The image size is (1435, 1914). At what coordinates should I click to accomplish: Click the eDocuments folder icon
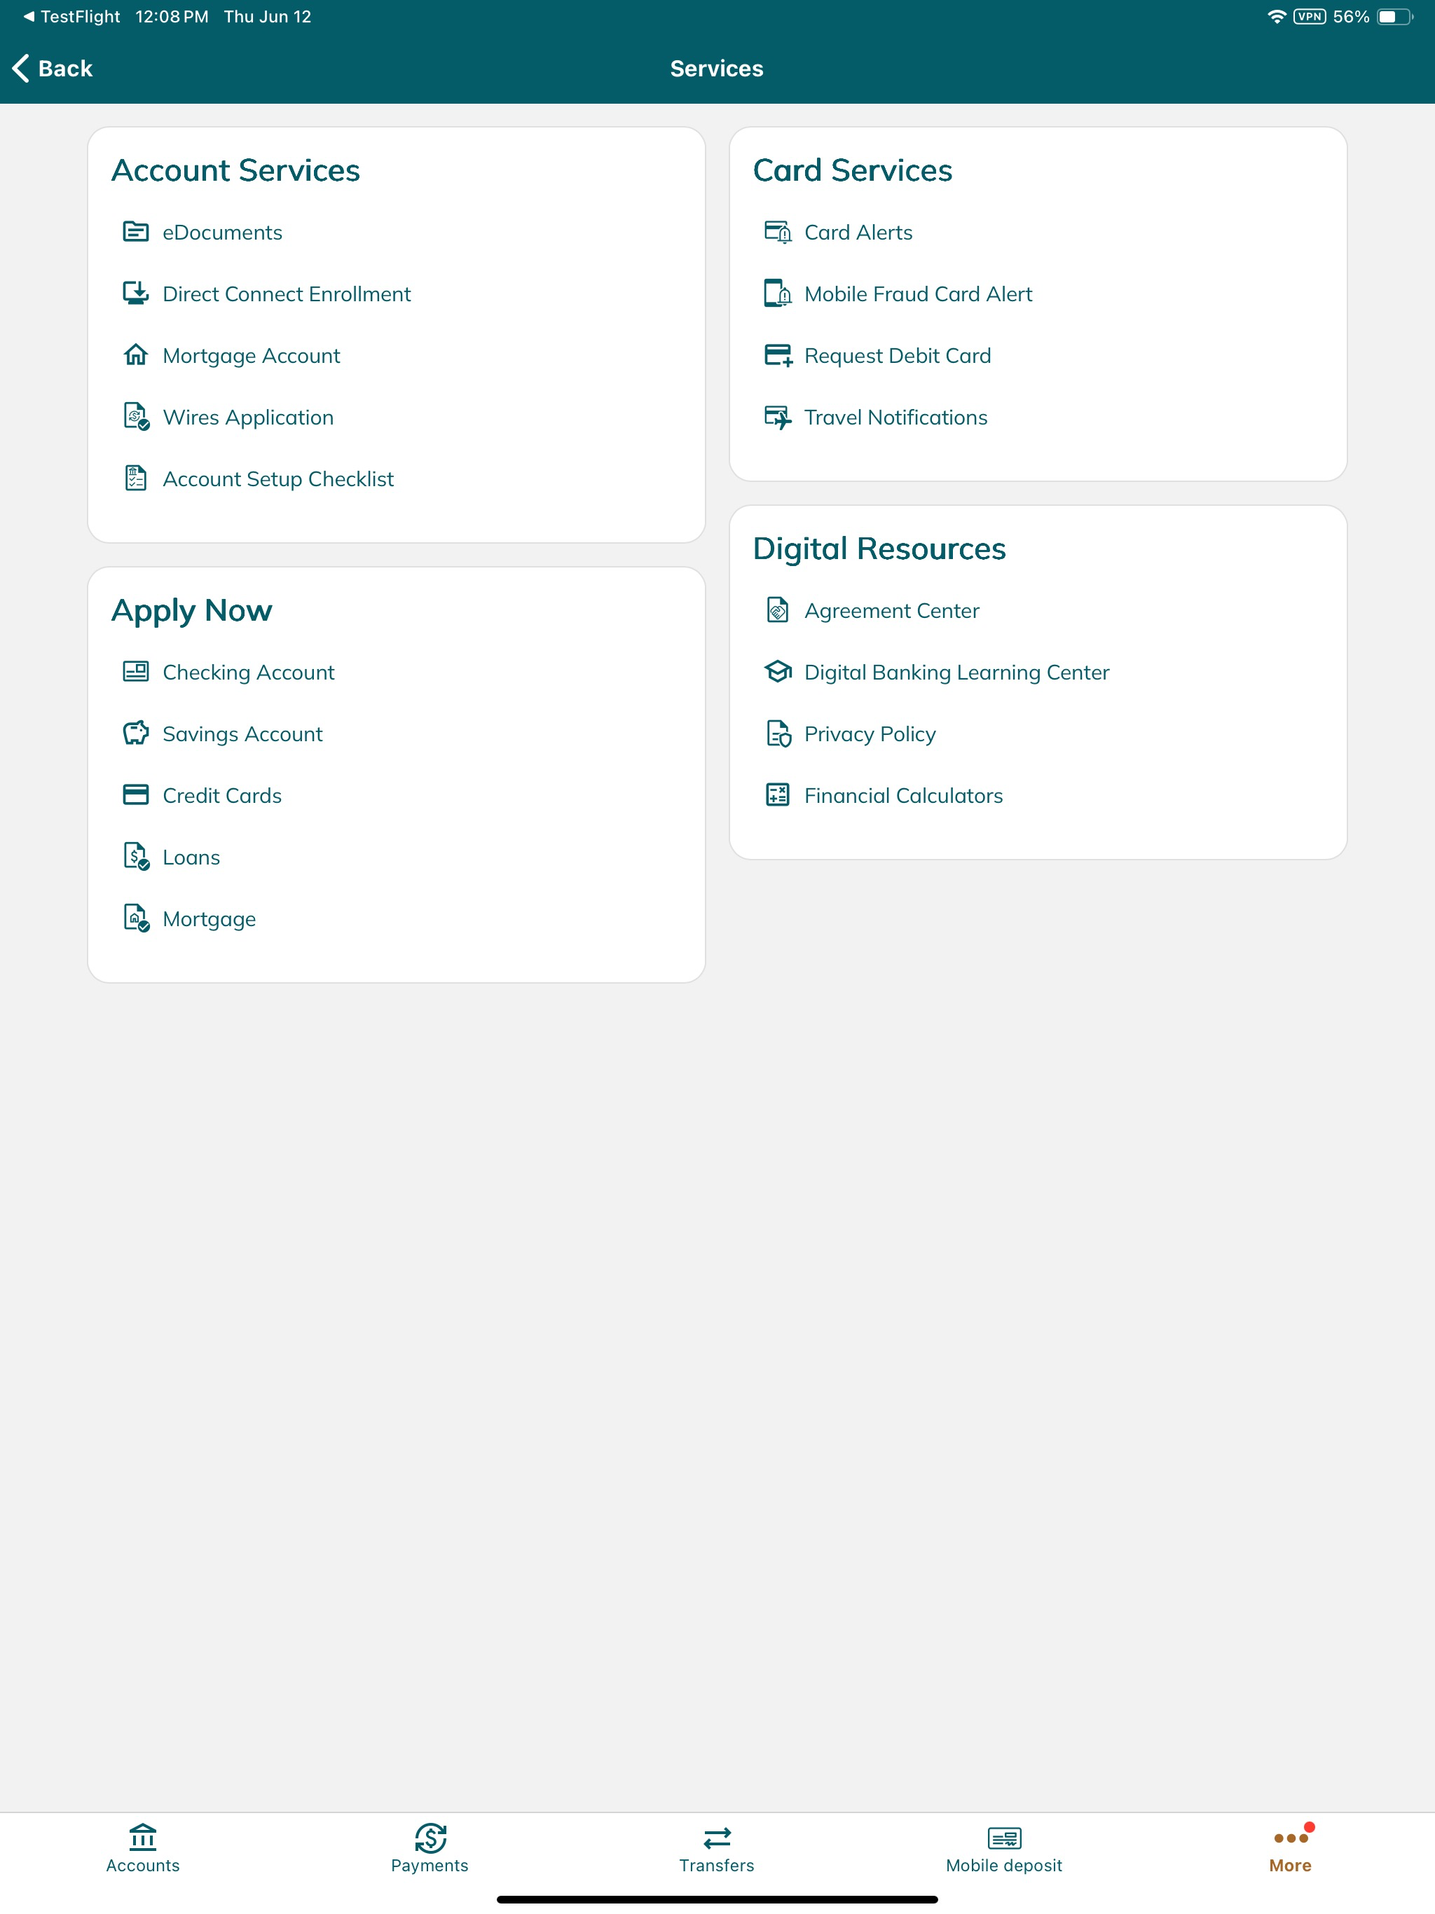pos(136,232)
